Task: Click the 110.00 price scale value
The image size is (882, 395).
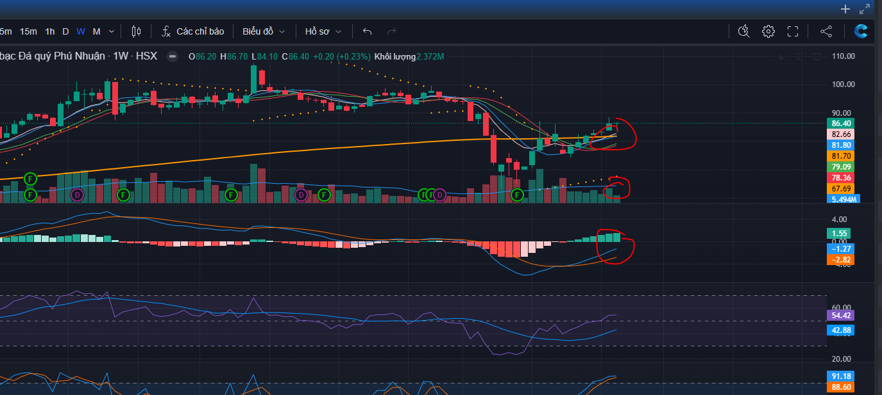Action: [843, 56]
